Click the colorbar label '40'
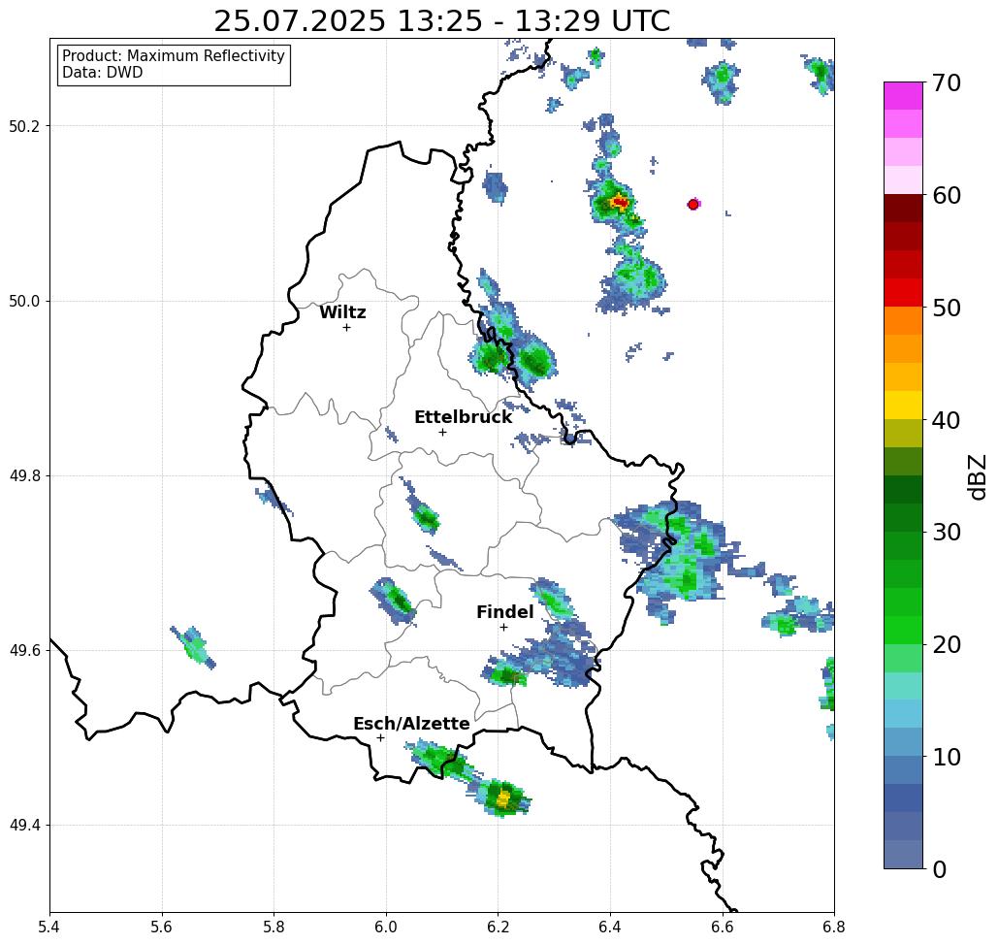Image resolution: width=998 pixels, height=944 pixels. pos(946,420)
